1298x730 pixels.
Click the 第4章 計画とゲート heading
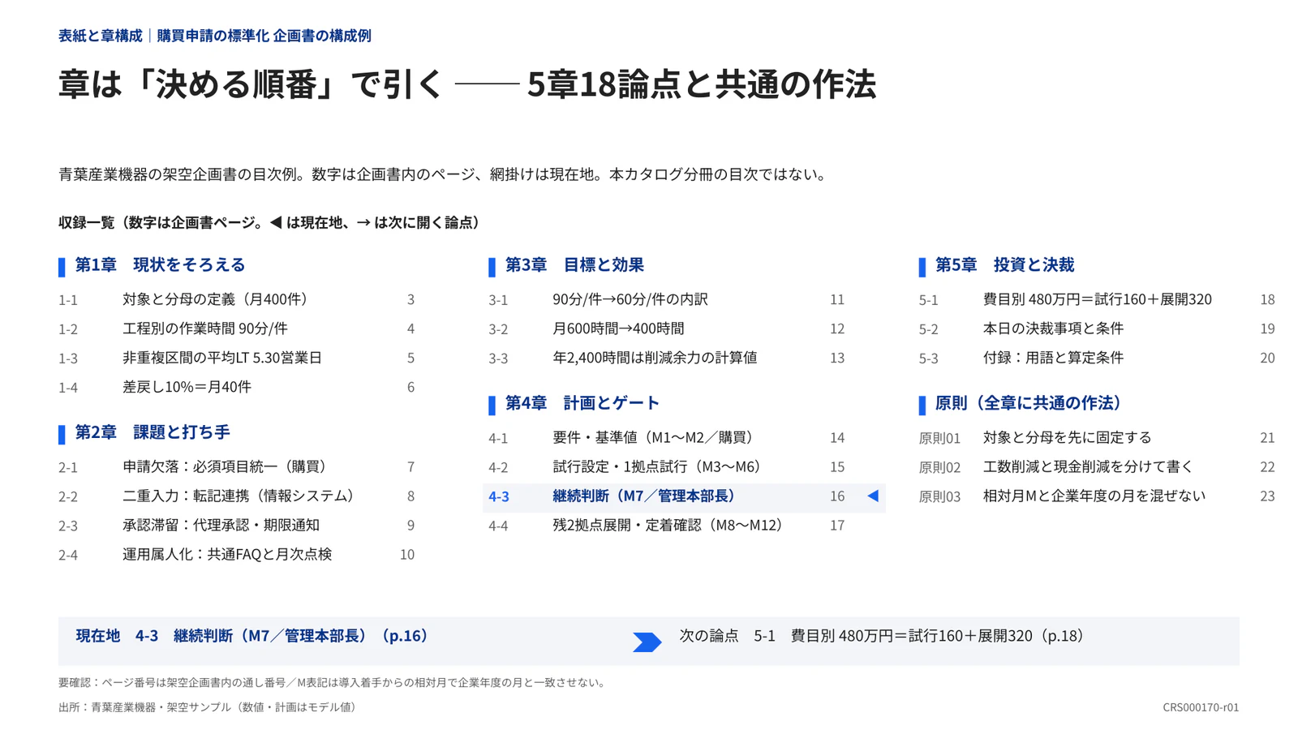pos(582,402)
